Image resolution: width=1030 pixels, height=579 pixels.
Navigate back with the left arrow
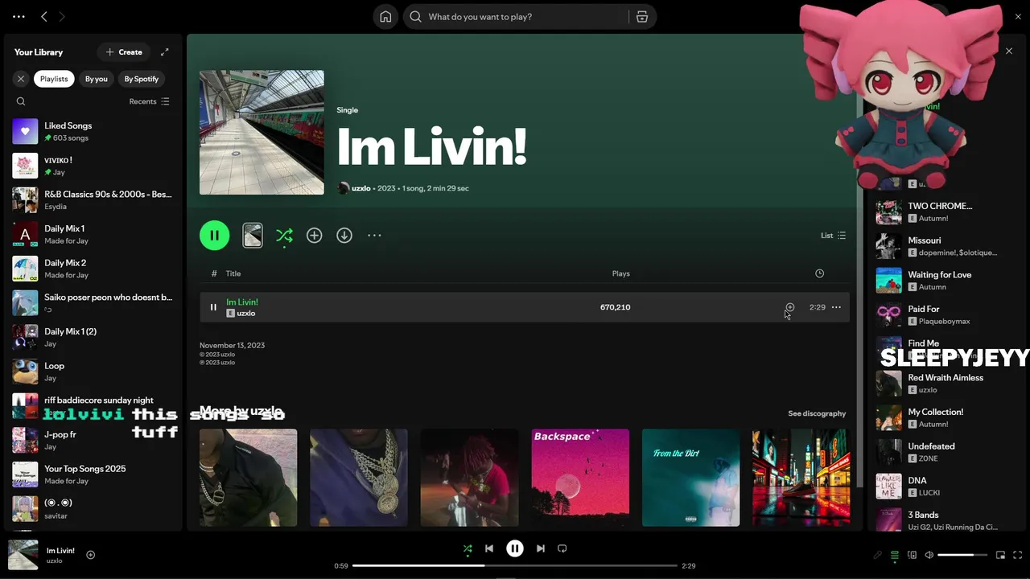tap(44, 16)
